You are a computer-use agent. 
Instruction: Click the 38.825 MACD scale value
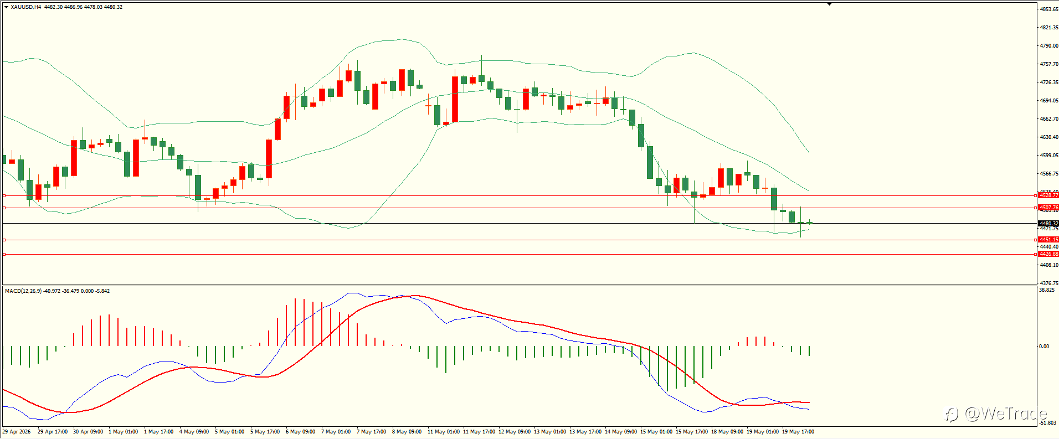tap(1047, 290)
